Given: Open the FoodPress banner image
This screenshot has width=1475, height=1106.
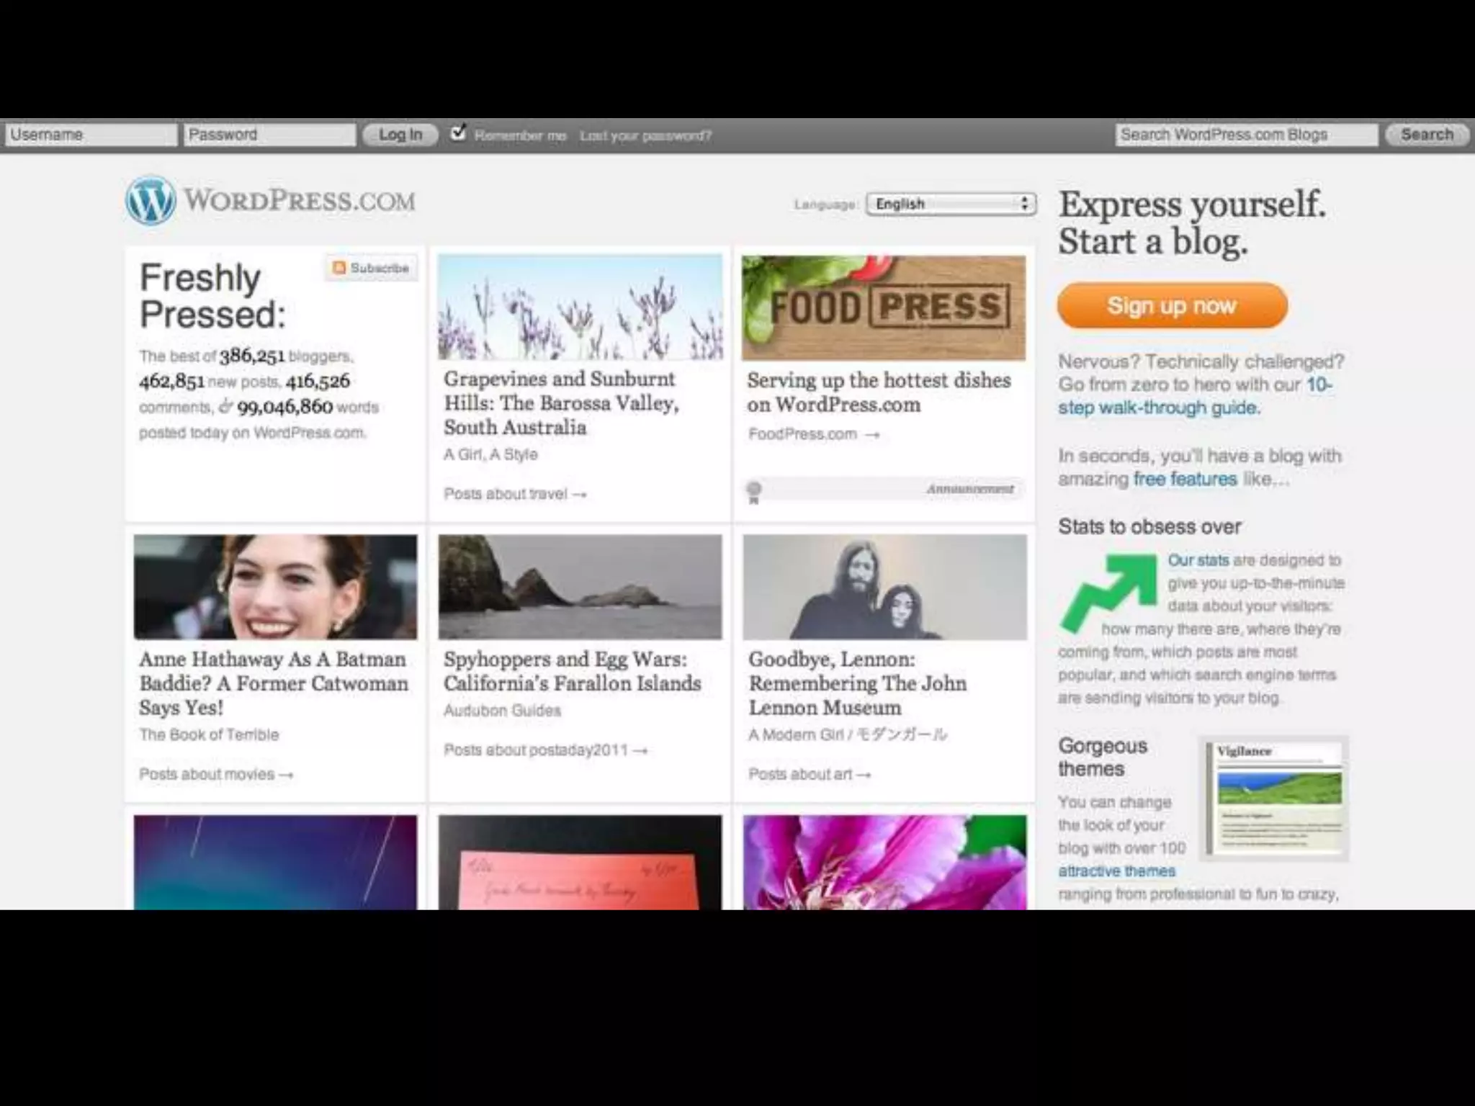Looking at the screenshot, I should pyautogui.click(x=884, y=307).
